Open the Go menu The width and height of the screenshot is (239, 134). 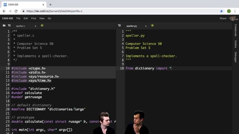50,18
